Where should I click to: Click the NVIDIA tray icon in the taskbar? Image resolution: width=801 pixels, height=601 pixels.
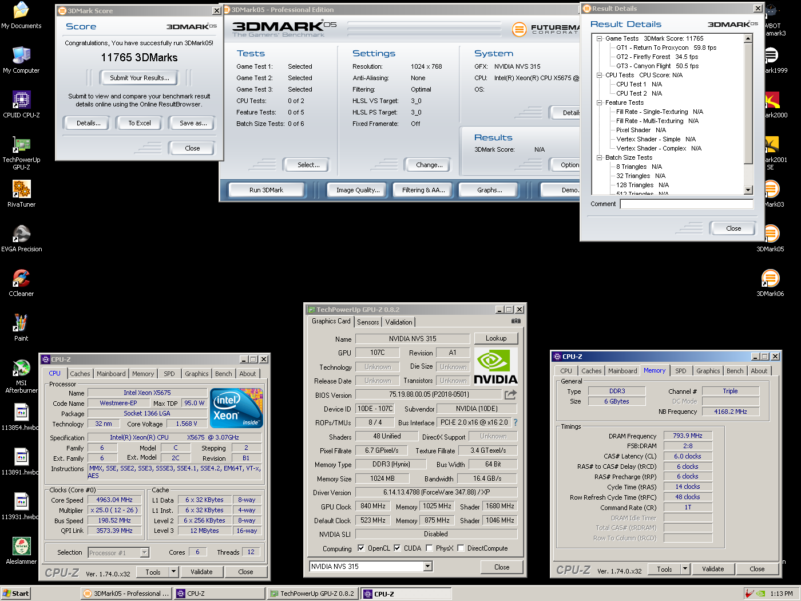760,594
